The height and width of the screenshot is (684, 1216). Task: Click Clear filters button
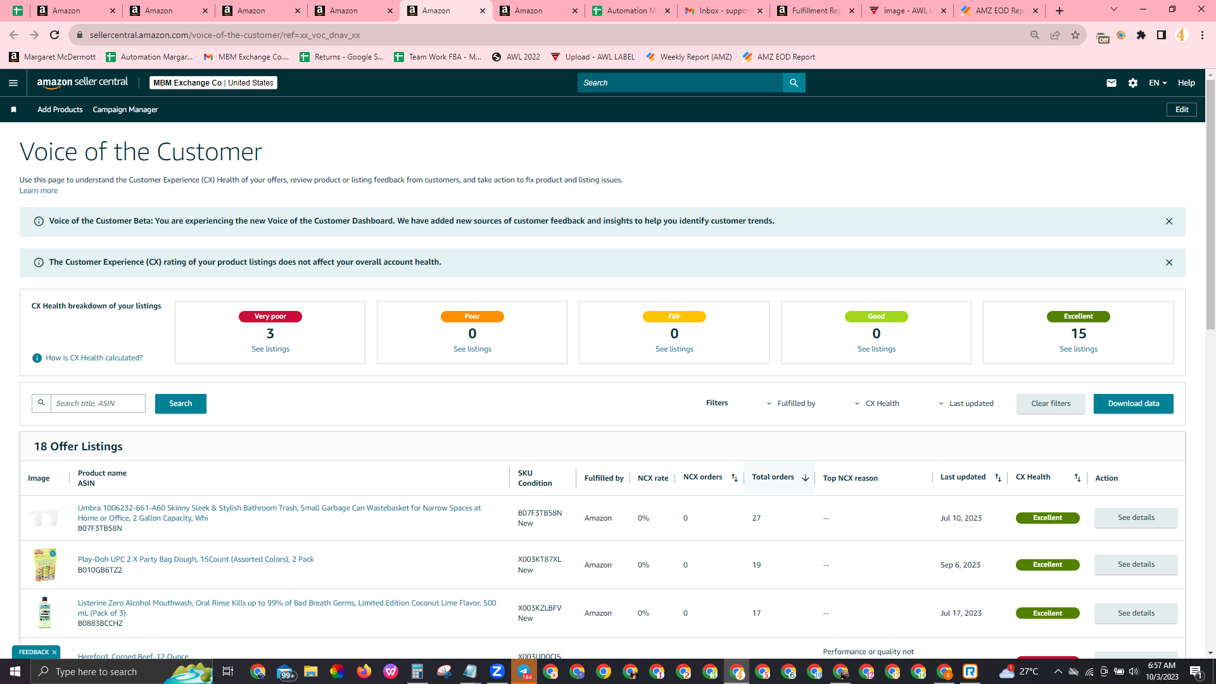[1051, 403]
